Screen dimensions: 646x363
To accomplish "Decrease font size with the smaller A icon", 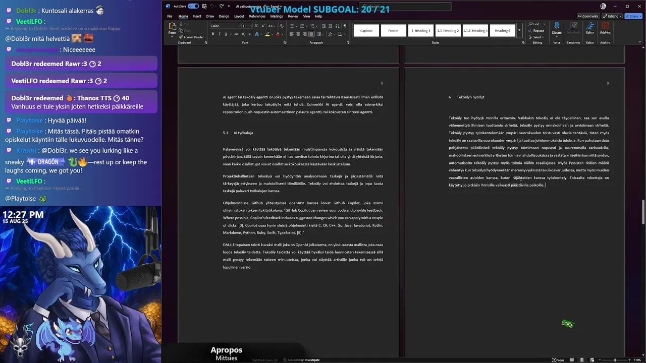I will coord(263,26).
